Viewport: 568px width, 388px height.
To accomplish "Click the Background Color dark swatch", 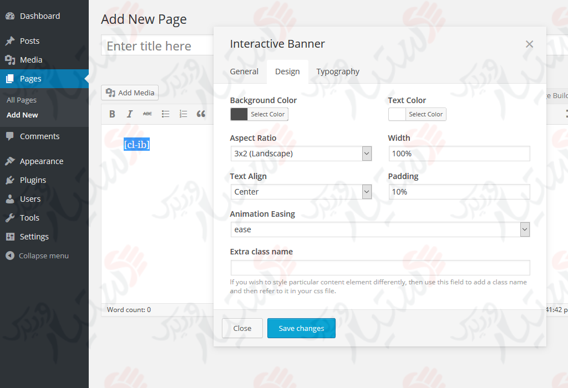I will point(239,114).
